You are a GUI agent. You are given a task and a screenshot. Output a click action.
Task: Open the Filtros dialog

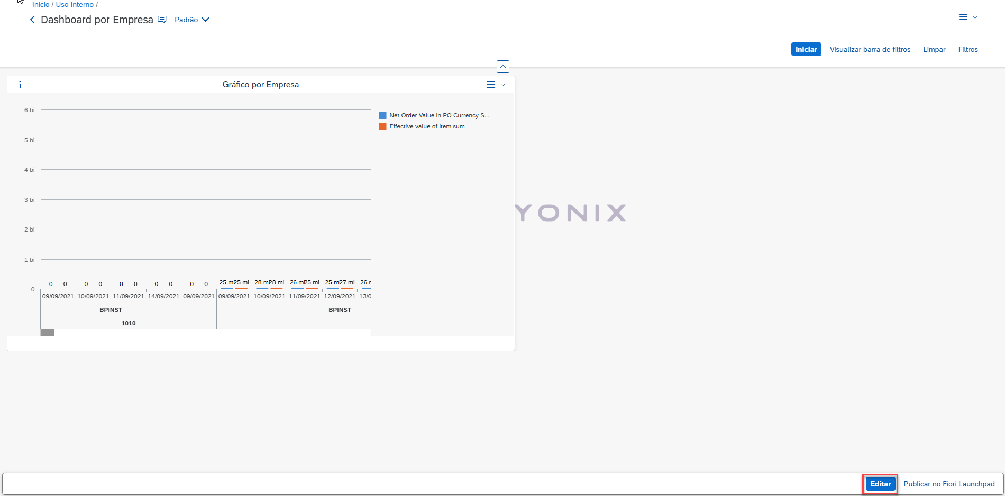[x=967, y=49]
